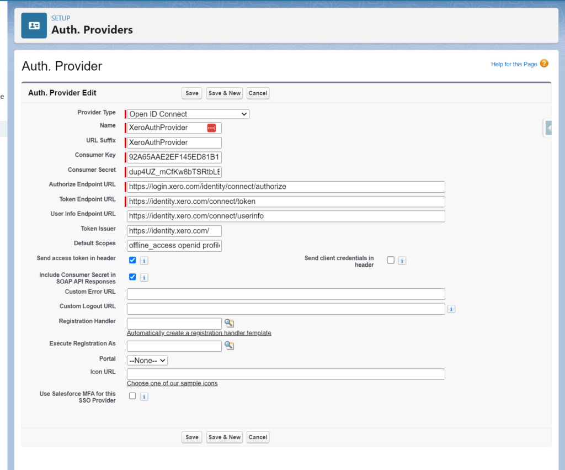View info icon beside Custom Logout URL
Image resolution: width=565 pixels, height=470 pixels.
coord(451,309)
